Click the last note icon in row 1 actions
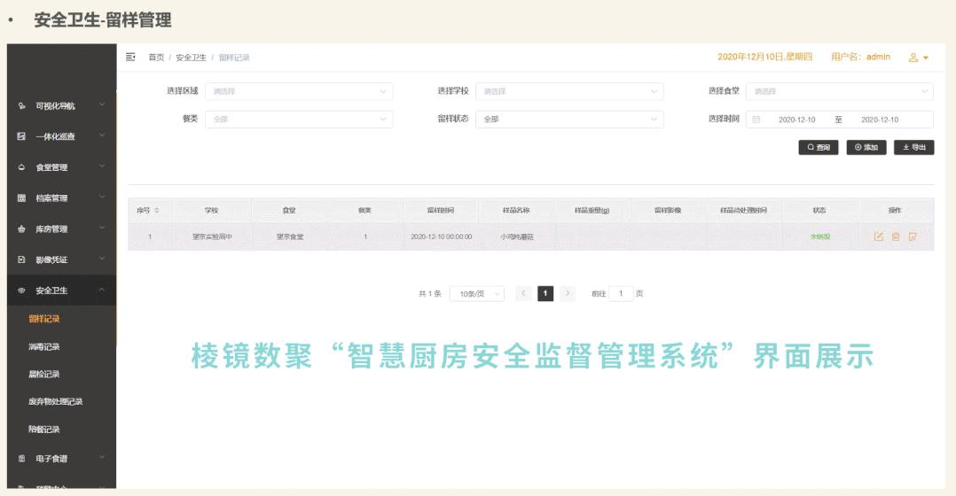This screenshot has height=496, width=956. 913,236
